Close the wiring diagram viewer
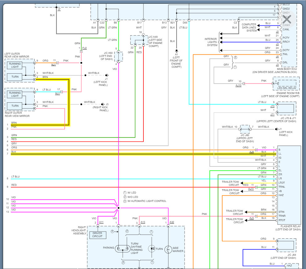Image resolution: width=306 pixels, height=269 pixels. coord(287,19)
